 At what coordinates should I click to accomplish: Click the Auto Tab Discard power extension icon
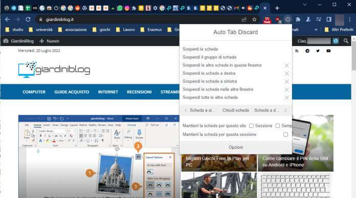coord(287,19)
